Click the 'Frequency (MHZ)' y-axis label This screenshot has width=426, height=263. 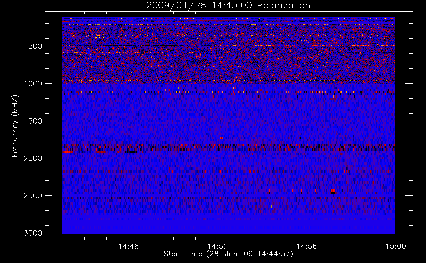click(x=15, y=126)
